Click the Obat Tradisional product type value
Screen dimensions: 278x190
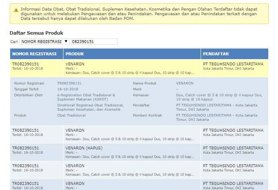(x=71, y=115)
